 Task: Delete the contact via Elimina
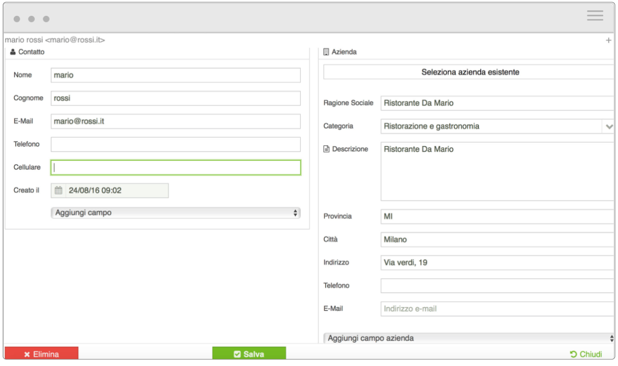[42, 353]
